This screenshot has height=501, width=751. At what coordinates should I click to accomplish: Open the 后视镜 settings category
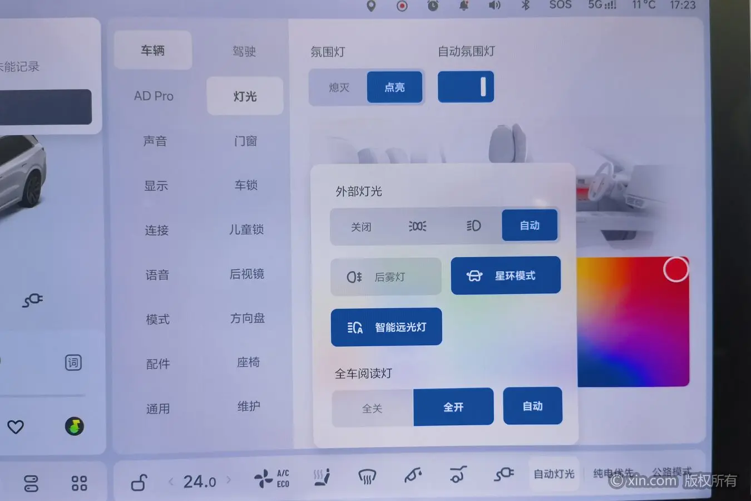[246, 274]
